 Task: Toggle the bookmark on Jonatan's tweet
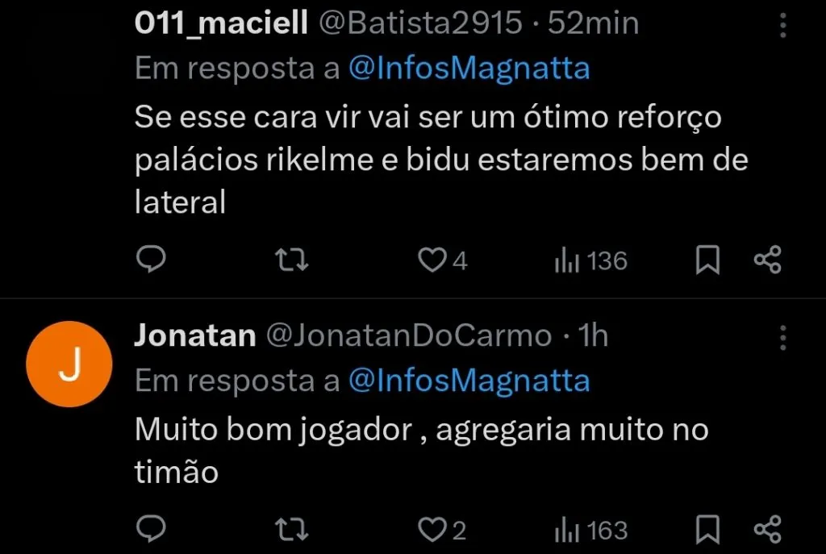(707, 530)
